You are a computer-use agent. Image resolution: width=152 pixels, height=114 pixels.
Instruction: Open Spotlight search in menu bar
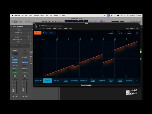pos(125,16)
